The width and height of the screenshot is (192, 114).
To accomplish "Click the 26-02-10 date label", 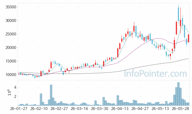I will click(39, 109).
